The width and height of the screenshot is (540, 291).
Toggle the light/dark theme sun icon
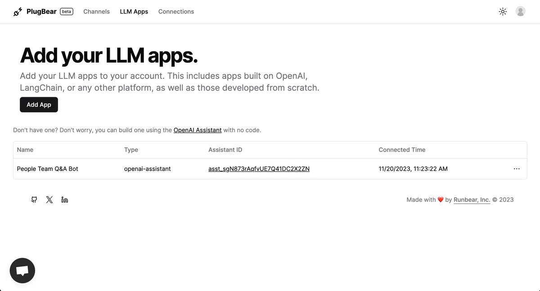point(503,12)
